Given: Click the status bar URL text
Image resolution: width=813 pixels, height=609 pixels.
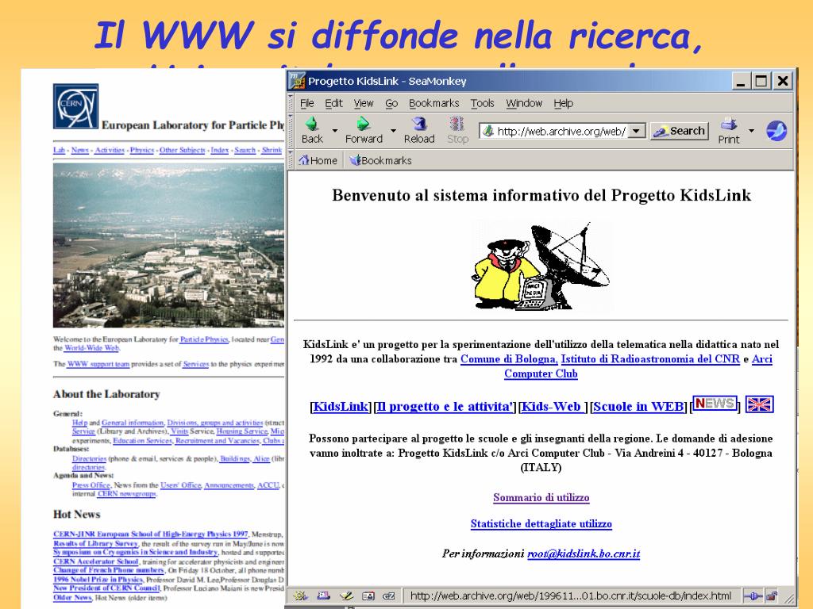Looking at the screenshot, I should click(570, 596).
